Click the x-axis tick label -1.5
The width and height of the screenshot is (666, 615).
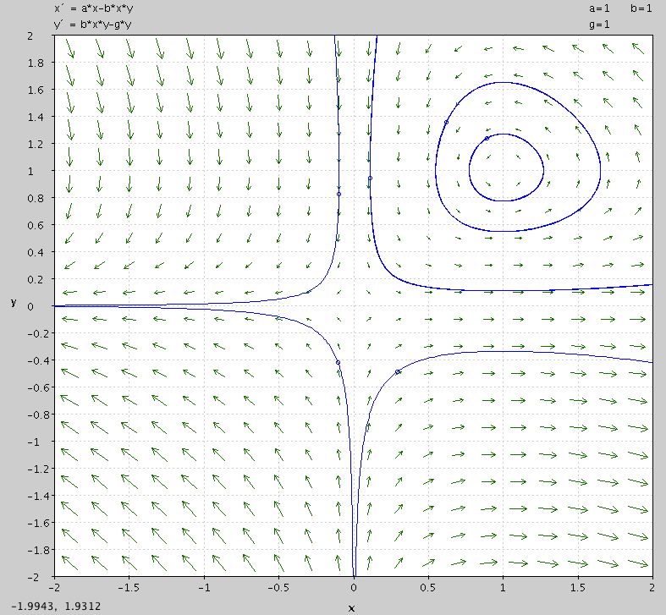point(129,587)
